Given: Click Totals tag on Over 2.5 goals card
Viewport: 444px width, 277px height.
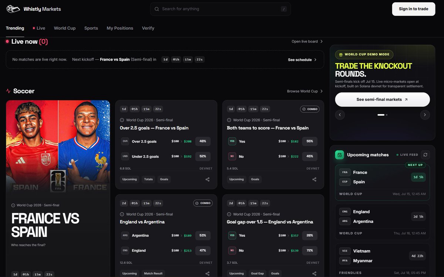Looking at the screenshot, I should tap(148, 179).
